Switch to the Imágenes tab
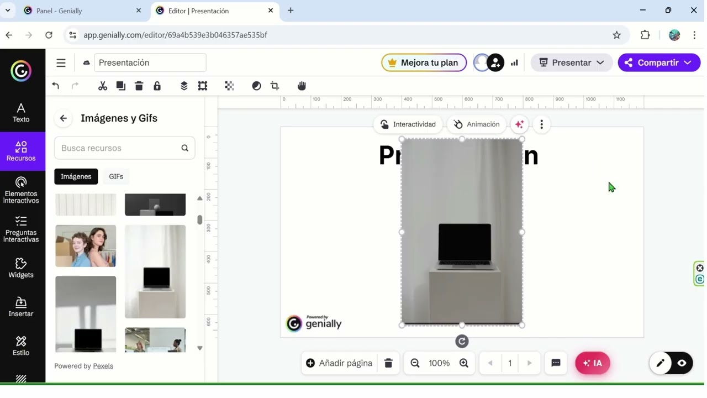This screenshot has width=707, height=398. click(76, 176)
